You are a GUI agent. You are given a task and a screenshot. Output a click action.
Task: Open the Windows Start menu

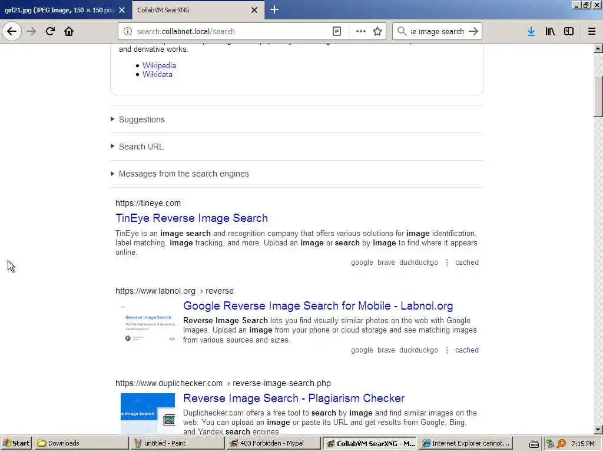[x=16, y=443]
